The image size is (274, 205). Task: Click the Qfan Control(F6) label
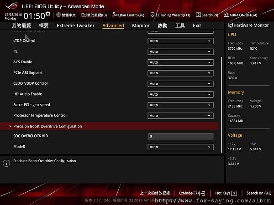[x=131, y=15]
